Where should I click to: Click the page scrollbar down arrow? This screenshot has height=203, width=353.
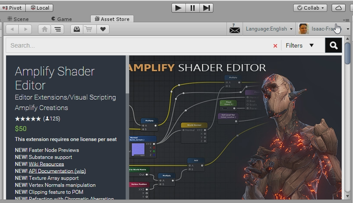(347, 196)
